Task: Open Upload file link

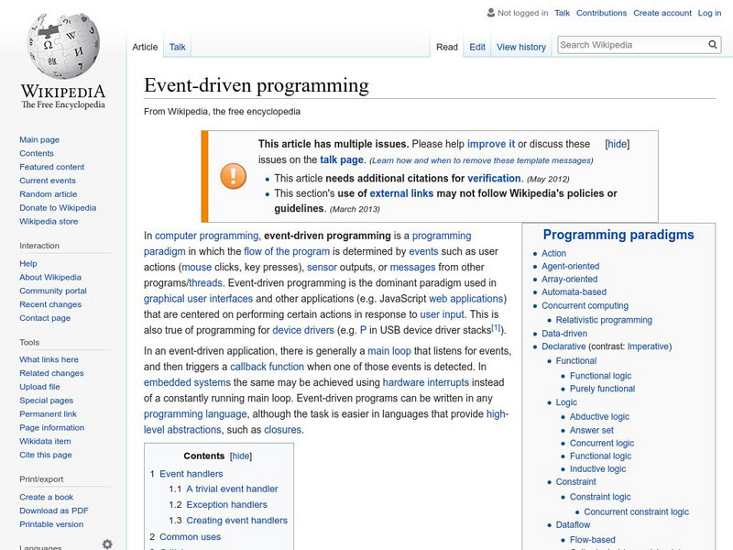Action: pyautogui.click(x=39, y=386)
